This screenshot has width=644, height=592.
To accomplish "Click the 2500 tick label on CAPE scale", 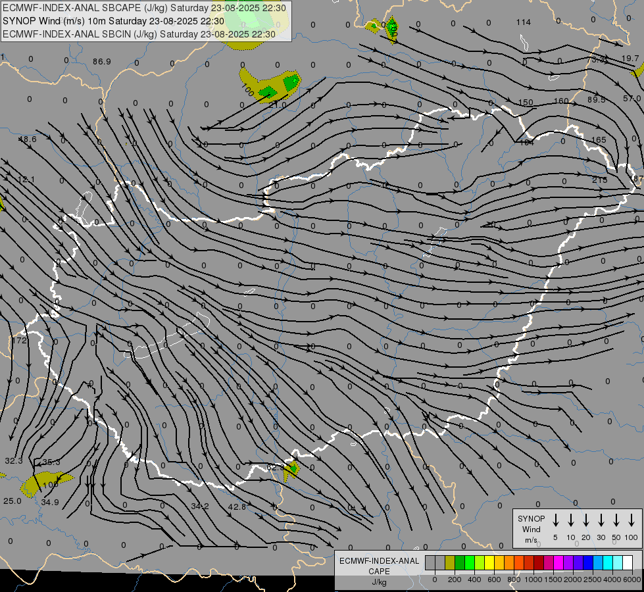I will pos(592,580).
